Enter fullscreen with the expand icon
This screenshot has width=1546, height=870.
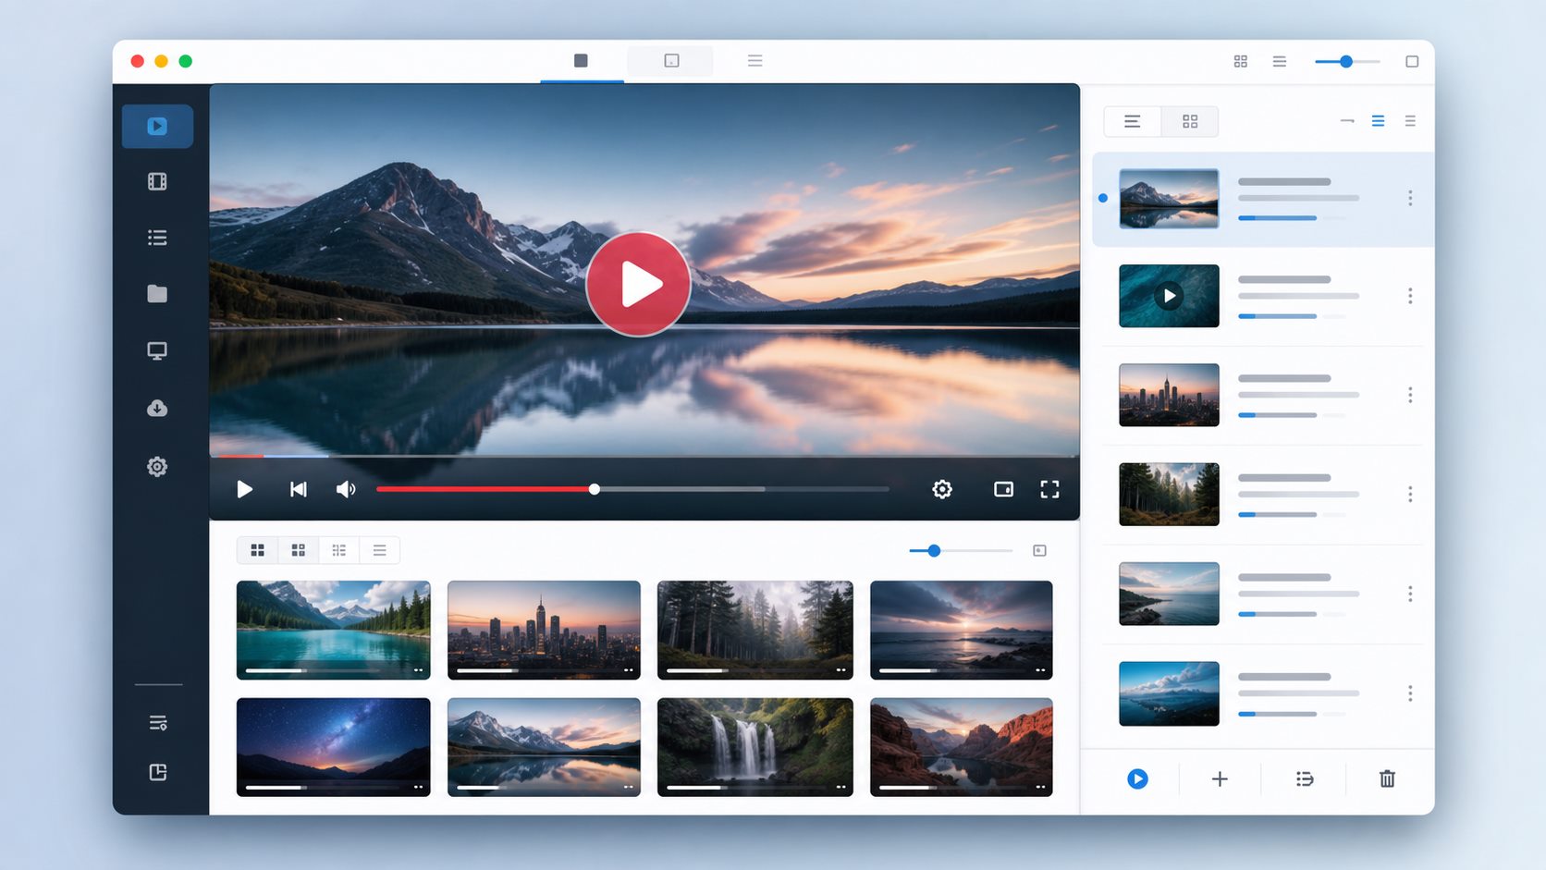click(x=1049, y=489)
